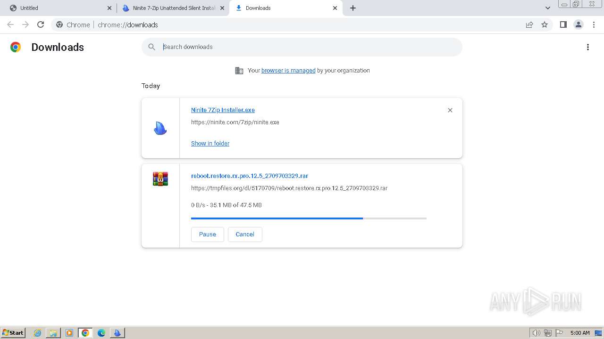The image size is (604, 339).
Task: Reload the downloads page
Action: tap(41, 24)
